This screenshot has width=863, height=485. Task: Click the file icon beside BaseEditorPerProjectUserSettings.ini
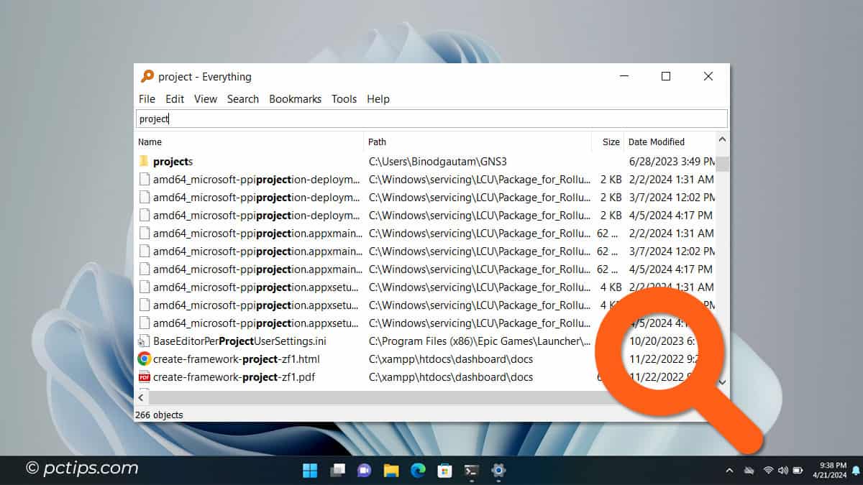click(144, 341)
